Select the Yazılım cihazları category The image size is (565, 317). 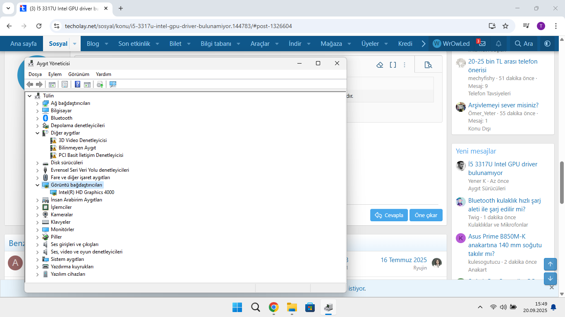coord(68,274)
